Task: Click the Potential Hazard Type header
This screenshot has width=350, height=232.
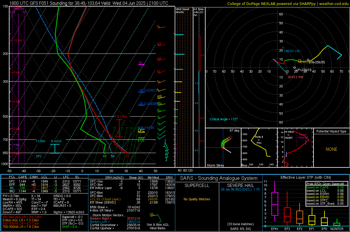Action: point(331,131)
